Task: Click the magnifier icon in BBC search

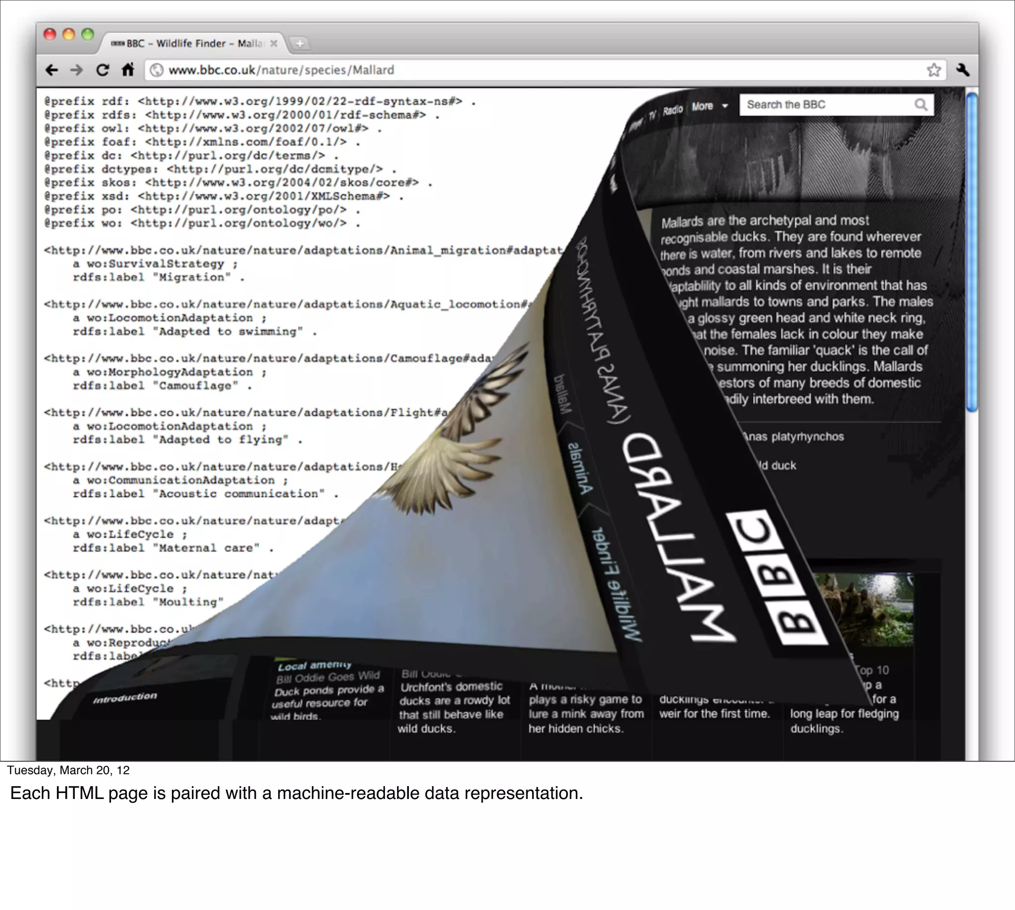Action: [921, 105]
